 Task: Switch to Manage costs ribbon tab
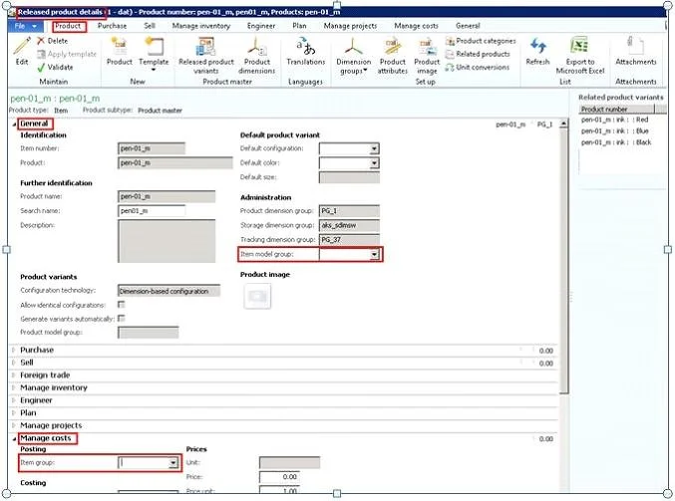[x=416, y=26]
